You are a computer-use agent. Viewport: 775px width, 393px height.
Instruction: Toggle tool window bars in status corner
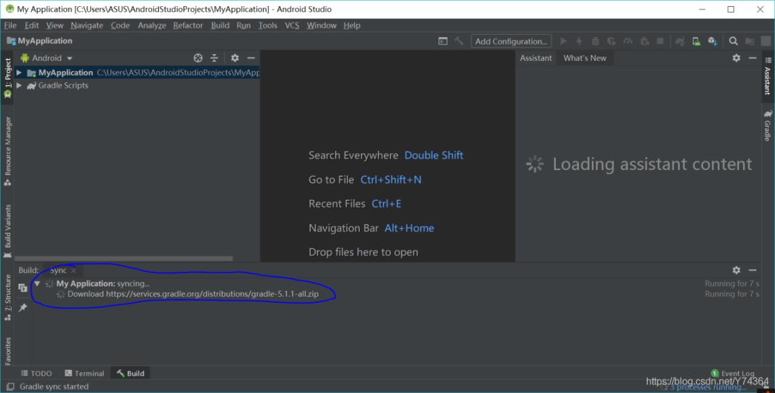pyautogui.click(x=10, y=387)
